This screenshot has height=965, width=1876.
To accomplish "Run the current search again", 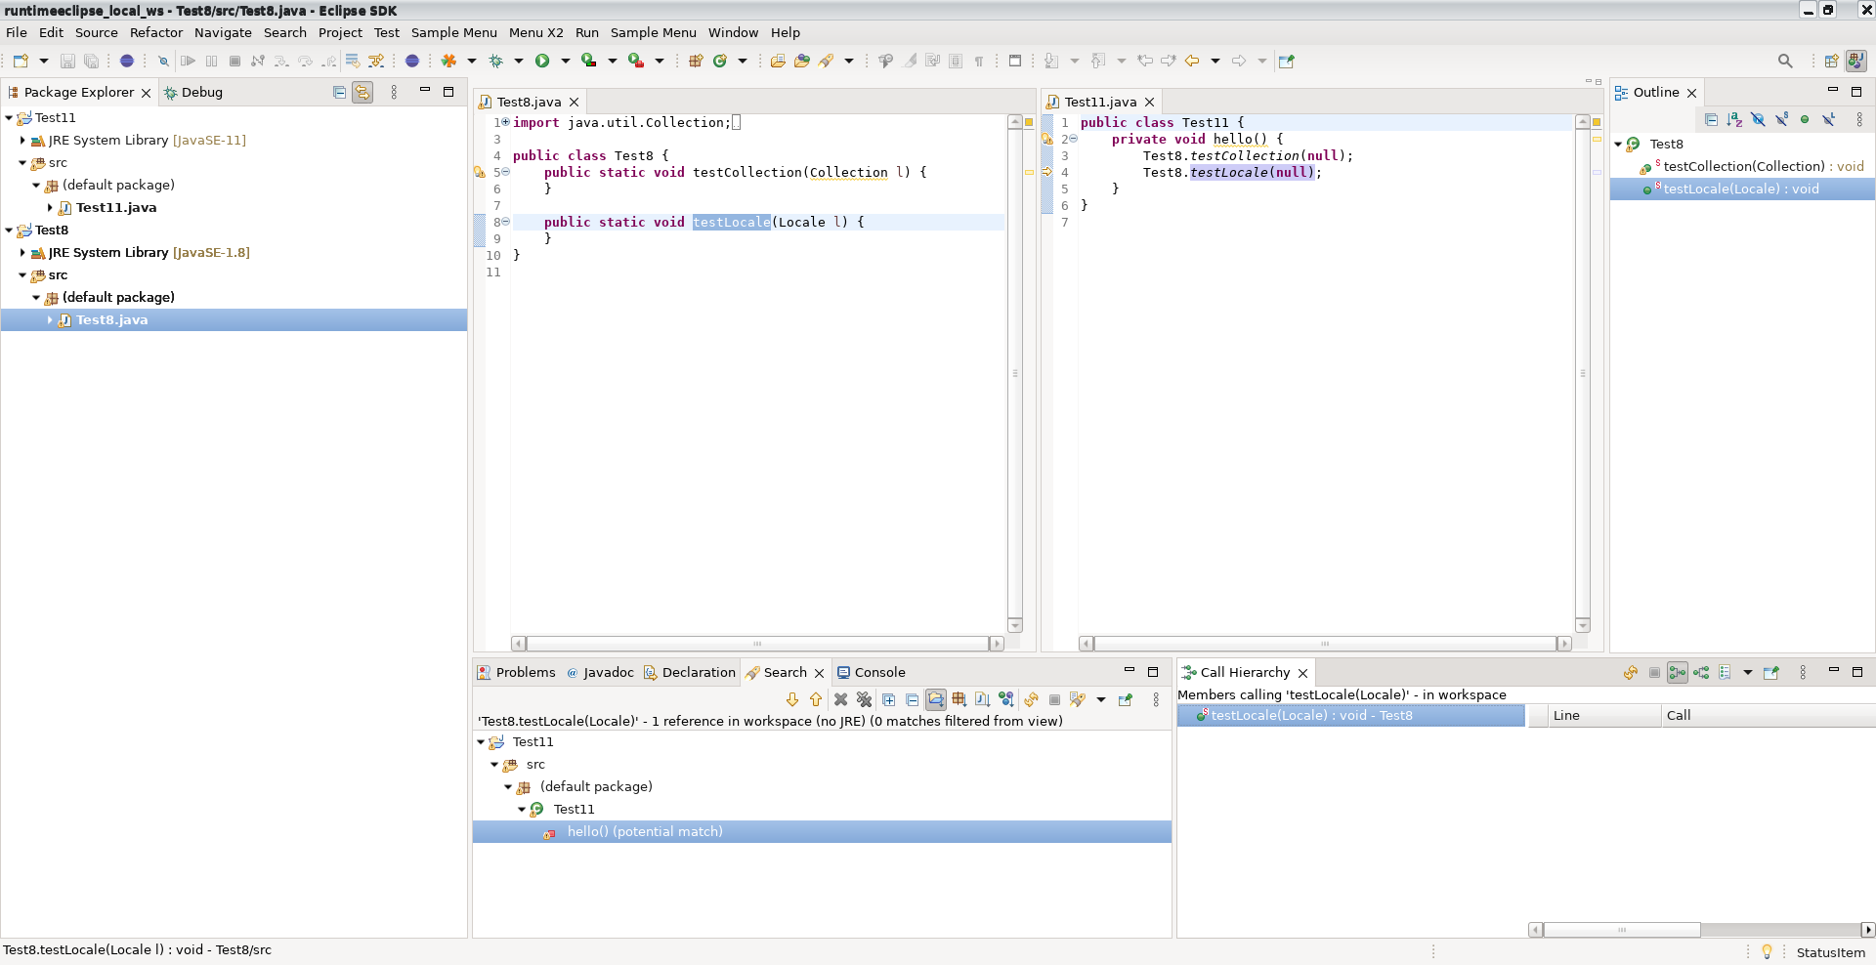I will point(1030,699).
